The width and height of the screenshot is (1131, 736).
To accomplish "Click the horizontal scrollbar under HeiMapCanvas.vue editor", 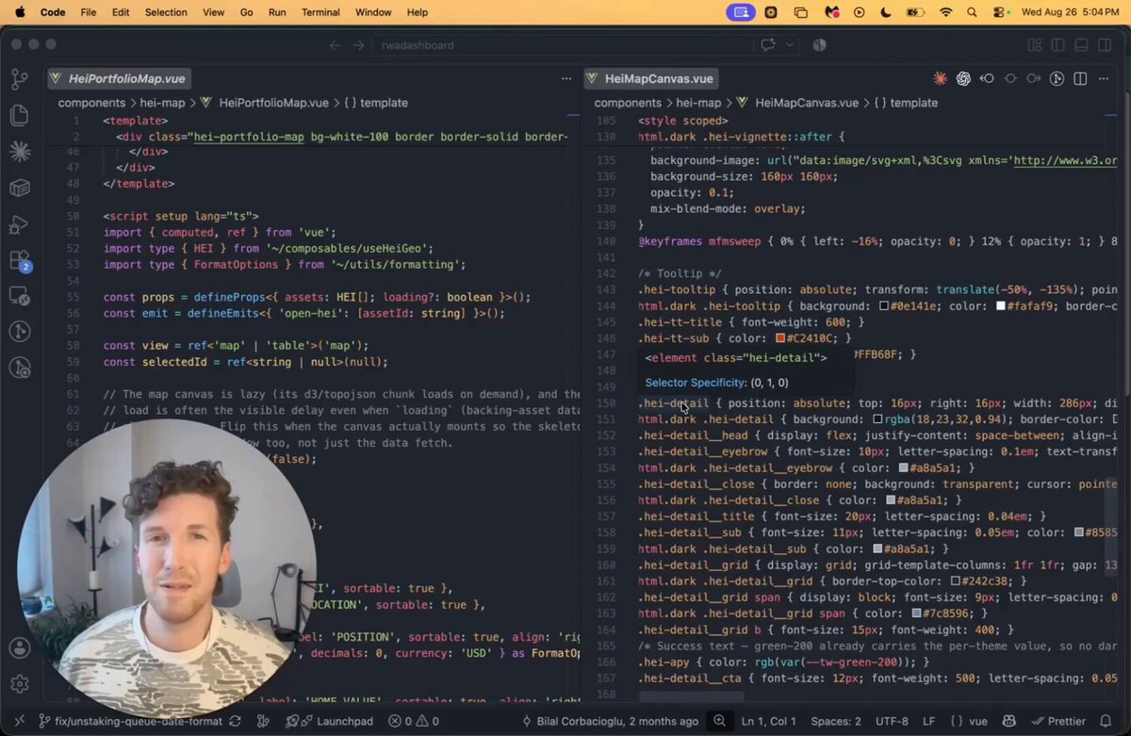I will click(x=691, y=697).
